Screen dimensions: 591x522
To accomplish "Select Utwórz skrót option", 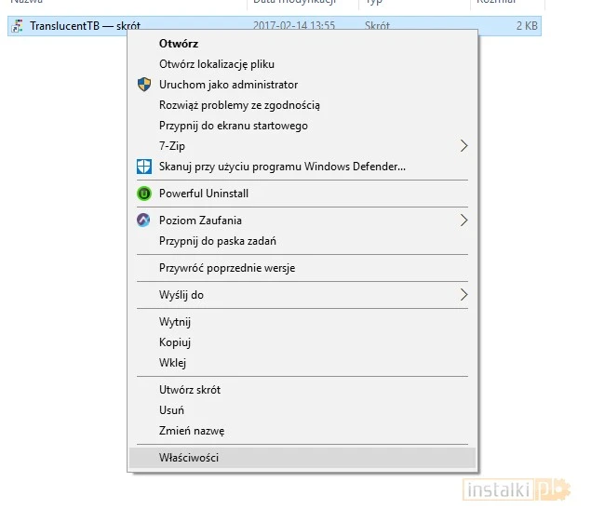I will click(190, 390).
